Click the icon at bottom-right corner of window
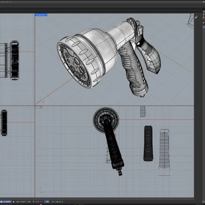Viewport: 205px width, 205px height. pos(203,202)
